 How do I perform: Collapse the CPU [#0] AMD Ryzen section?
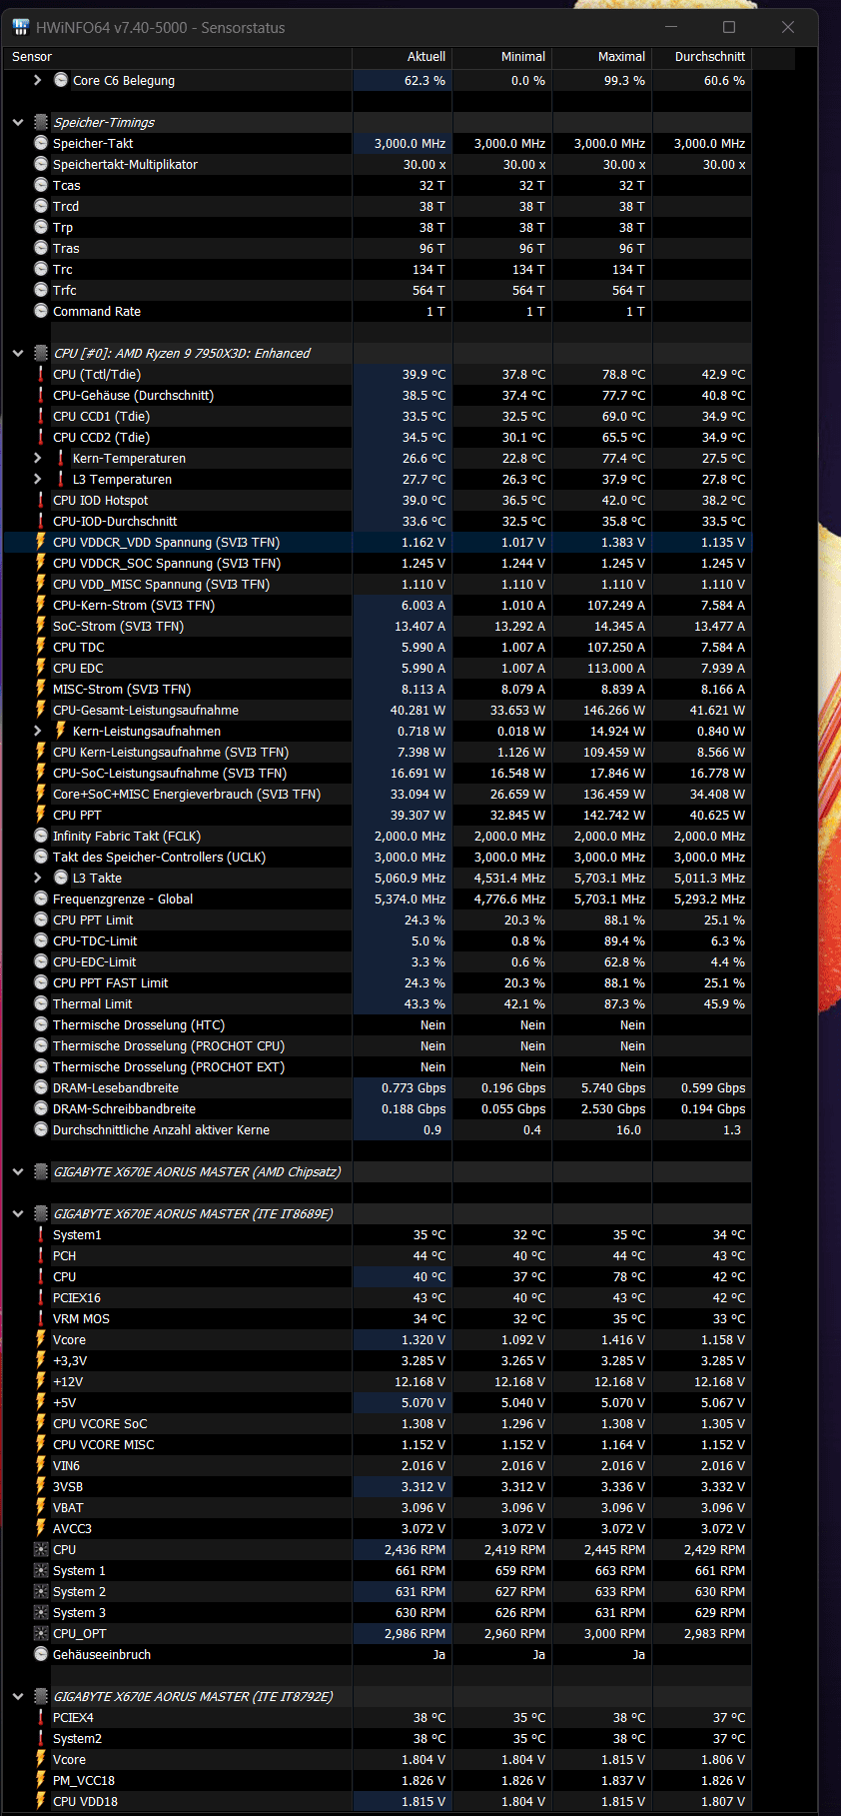pyautogui.click(x=18, y=353)
